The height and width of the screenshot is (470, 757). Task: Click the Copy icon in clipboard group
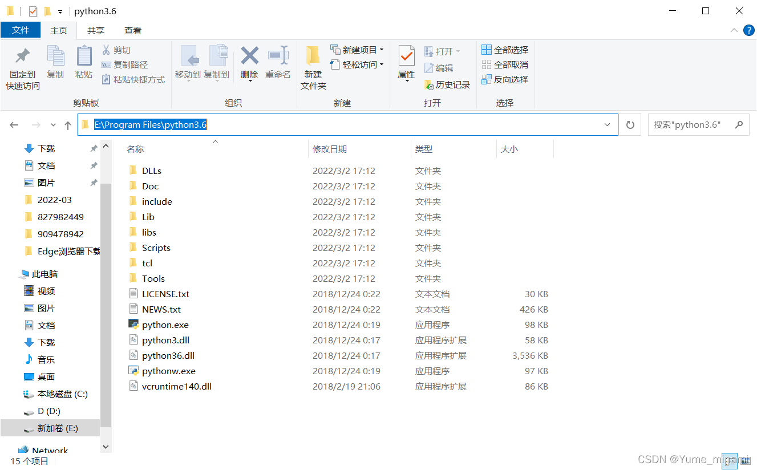click(55, 56)
